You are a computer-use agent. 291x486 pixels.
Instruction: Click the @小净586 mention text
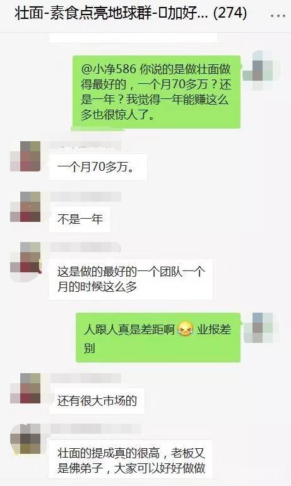pyautogui.click(x=109, y=69)
